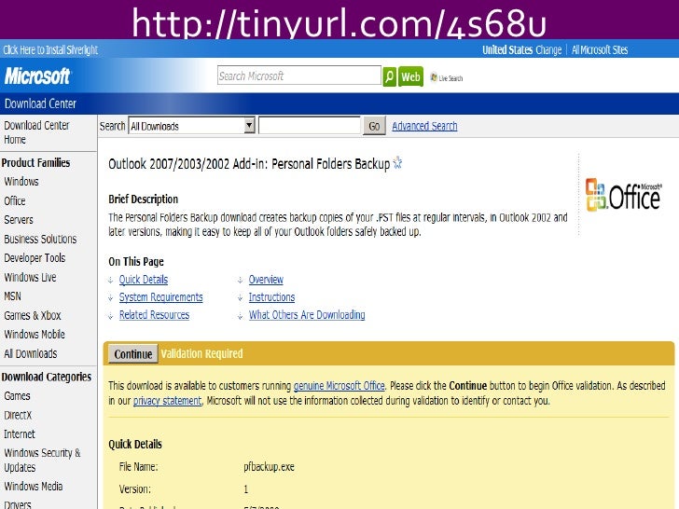Viewport: 679px width, 509px height.
Task: Click the arrow icon before System Requirements
Action: point(111,297)
